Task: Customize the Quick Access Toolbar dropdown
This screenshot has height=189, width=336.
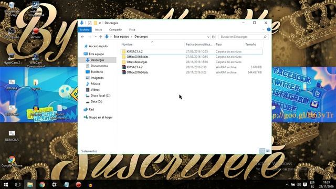Action: tap(100, 23)
